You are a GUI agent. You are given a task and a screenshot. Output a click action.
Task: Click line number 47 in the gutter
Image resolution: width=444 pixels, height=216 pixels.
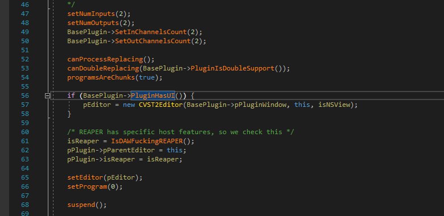pyautogui.click(x=25, y=14)
